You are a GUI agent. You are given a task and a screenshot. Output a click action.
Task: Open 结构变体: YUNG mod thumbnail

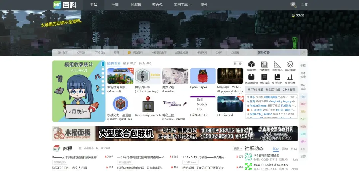(x=230, y=76)
